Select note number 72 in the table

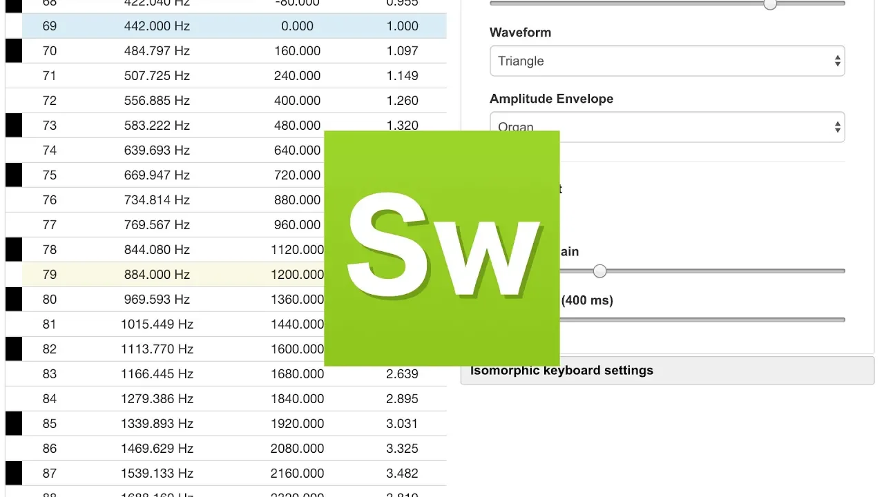tap(50, 101)
